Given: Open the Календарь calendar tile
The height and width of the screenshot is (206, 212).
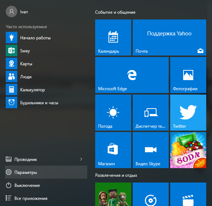Looking at the screenshot, I should [x=113, y=38].
